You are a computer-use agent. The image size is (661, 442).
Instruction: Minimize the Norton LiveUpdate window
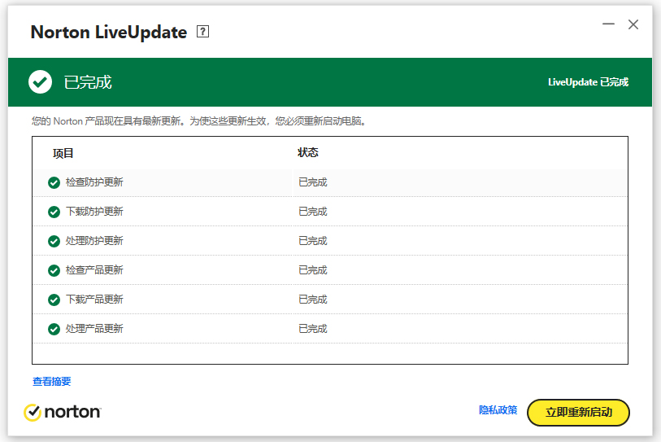pyautogui.click(x=608, y=24)
